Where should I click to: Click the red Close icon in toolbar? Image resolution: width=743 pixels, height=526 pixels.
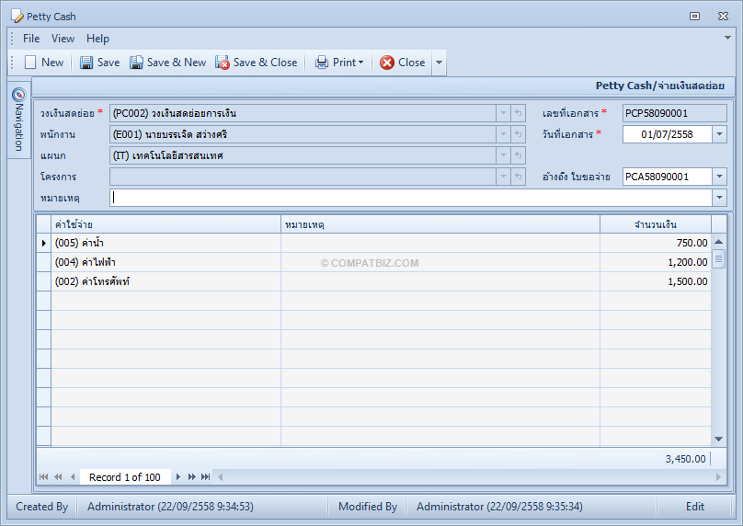pos(386,63)
